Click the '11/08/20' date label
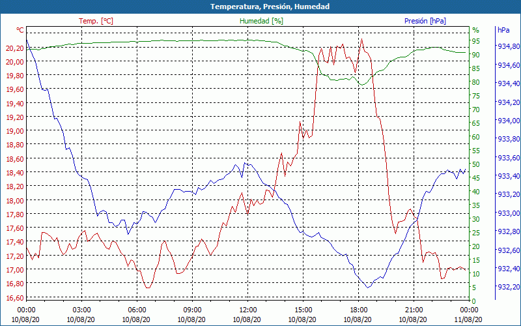Screen dimensions: 521x326 coord(468,320)
